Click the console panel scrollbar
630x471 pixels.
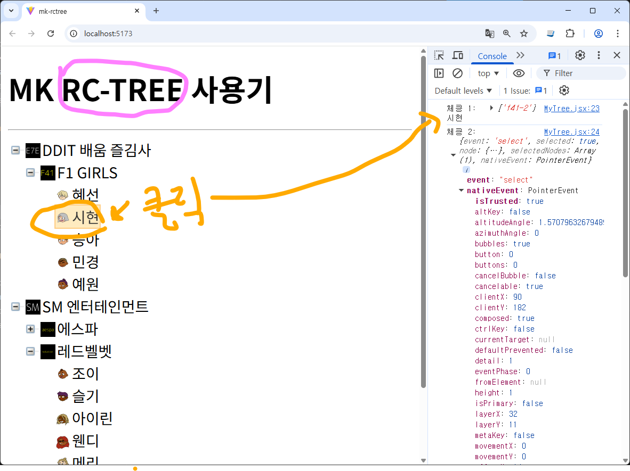[625, 193]
